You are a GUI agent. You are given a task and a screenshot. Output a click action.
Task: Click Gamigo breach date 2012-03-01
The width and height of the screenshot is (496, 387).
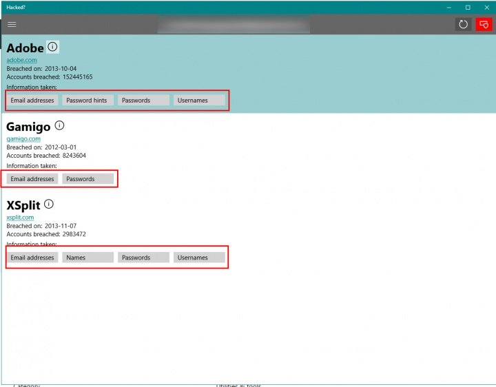pyautogui.click(x=61, y=147)
